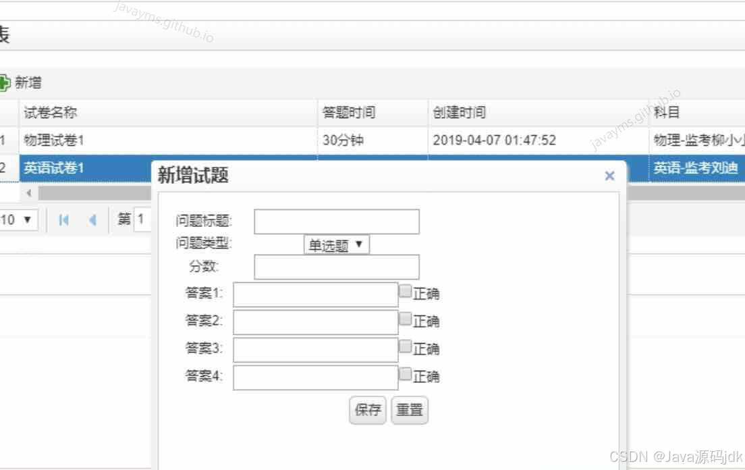Click the 答案1 text field
Viewport: 745px width, 470px height.
[x=314, y=294]
